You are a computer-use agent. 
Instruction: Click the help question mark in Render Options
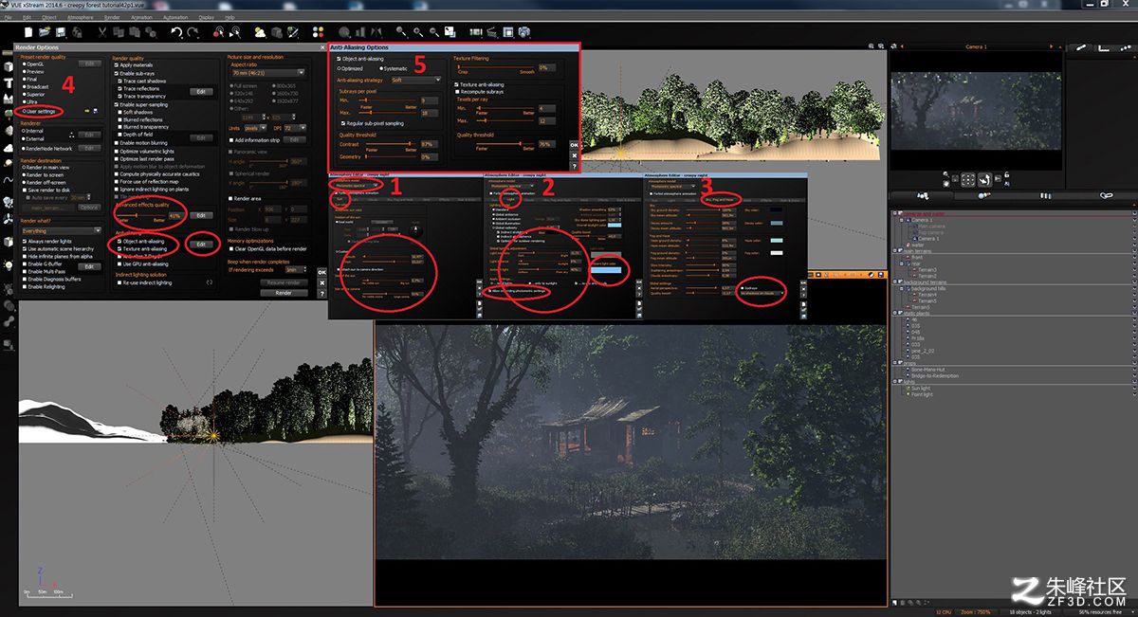pos(321,292)
